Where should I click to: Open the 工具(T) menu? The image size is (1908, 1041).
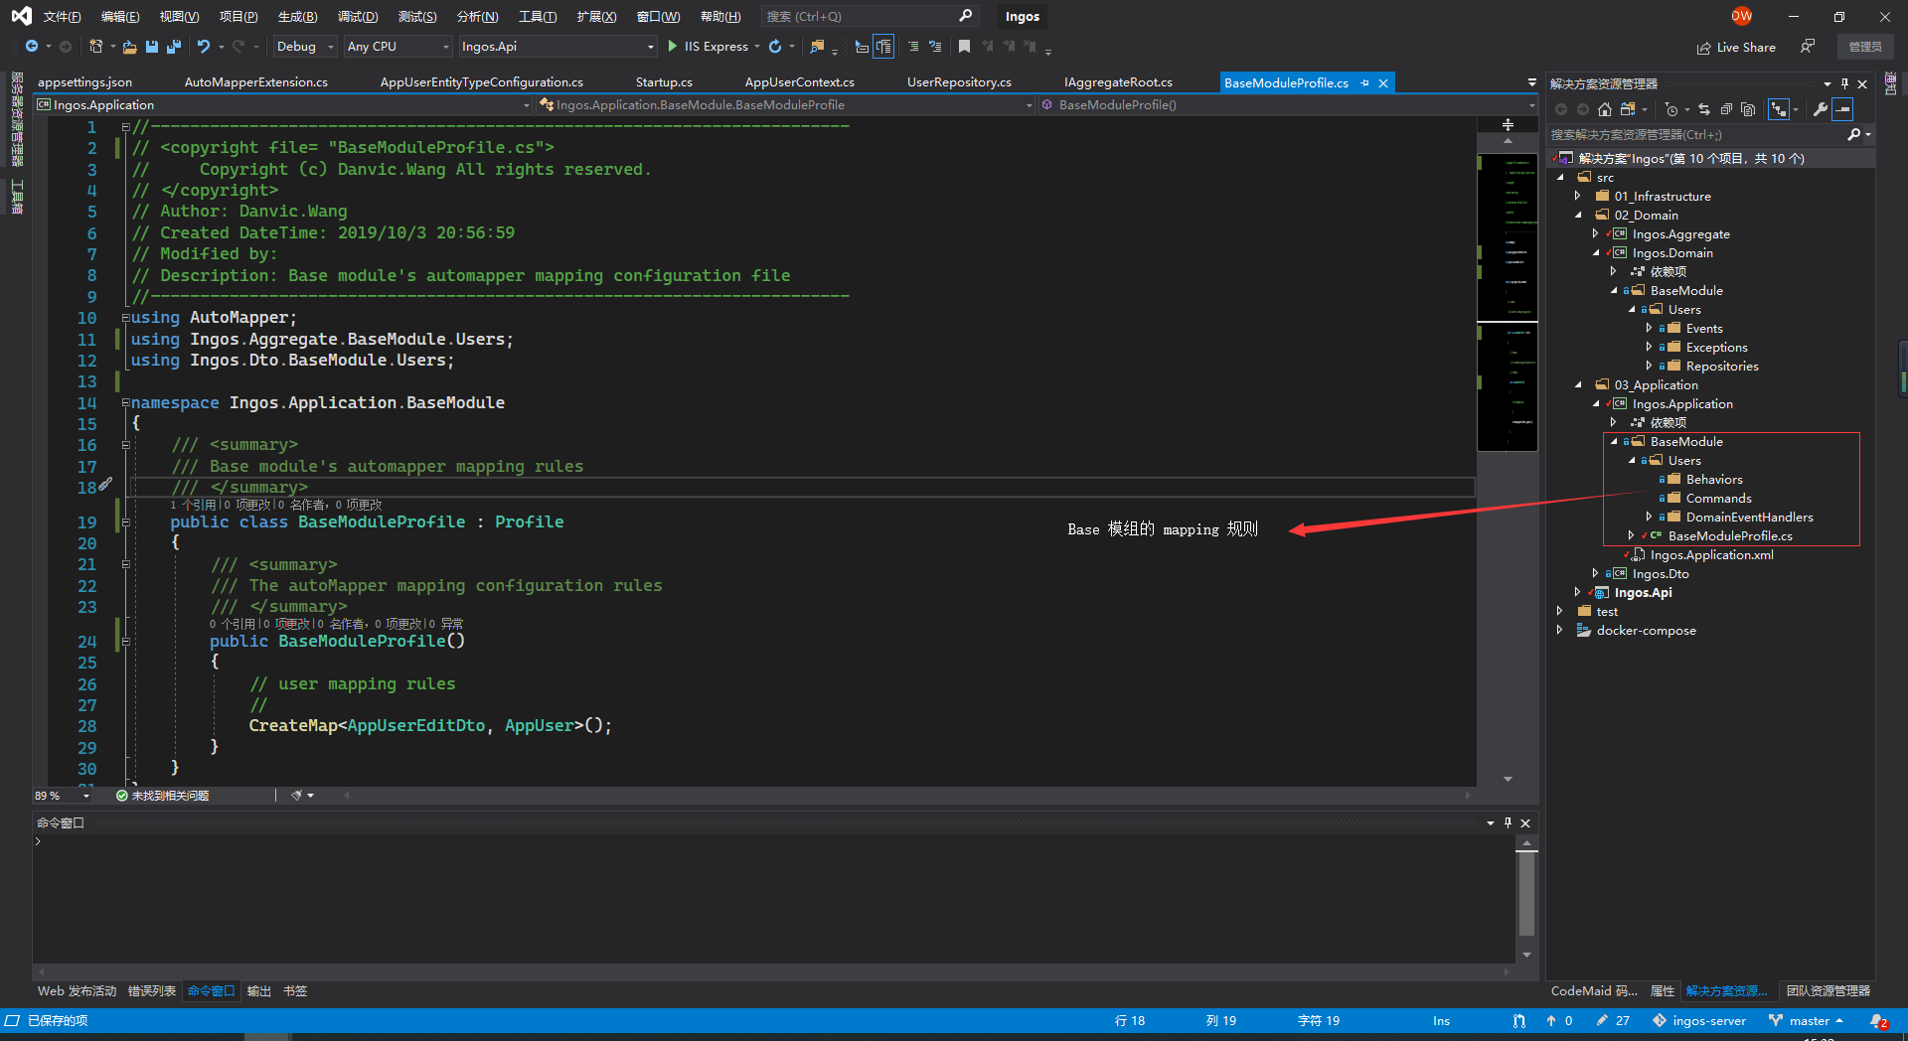click(x=538, y=17)
